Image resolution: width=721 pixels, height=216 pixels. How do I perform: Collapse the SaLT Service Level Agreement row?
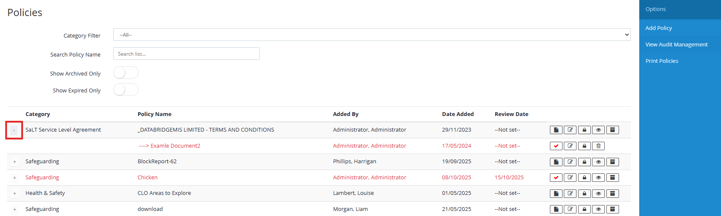click(x=14, y=130)
